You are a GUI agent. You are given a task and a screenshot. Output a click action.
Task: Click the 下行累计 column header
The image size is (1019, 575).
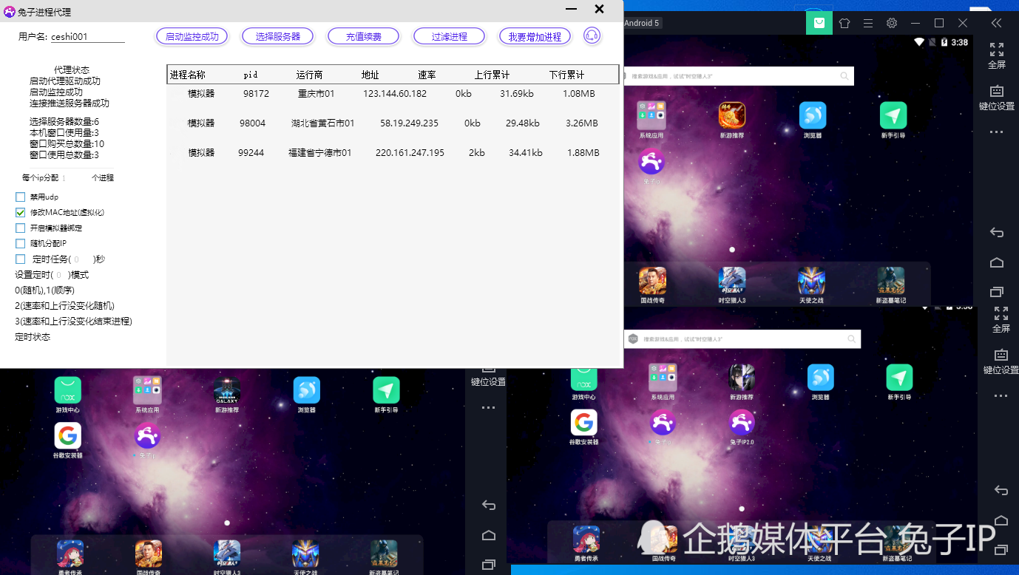click(x=566, y=75)
